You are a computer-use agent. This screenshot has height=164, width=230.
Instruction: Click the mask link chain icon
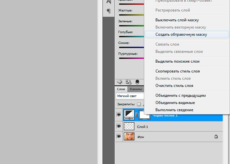136,115
